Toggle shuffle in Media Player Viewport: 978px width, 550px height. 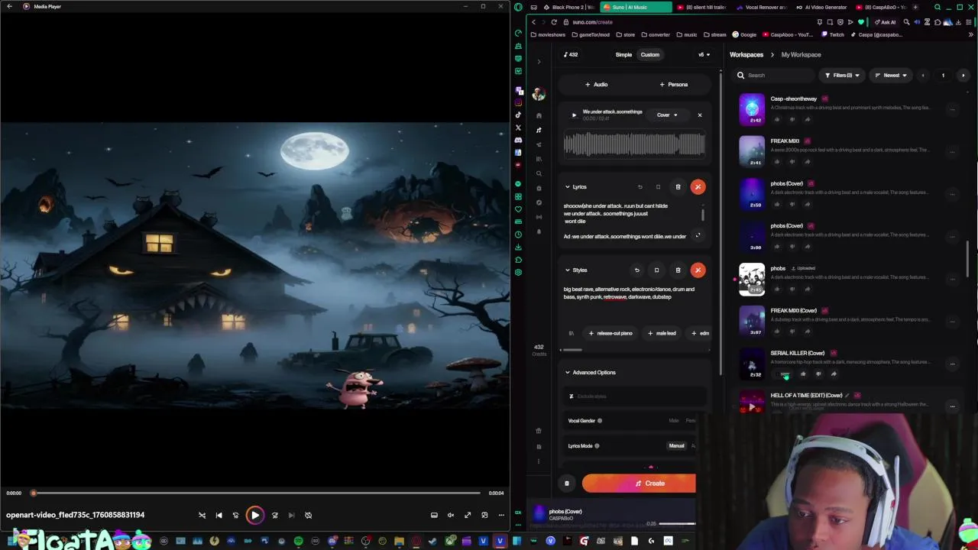[x=202, y=515]
